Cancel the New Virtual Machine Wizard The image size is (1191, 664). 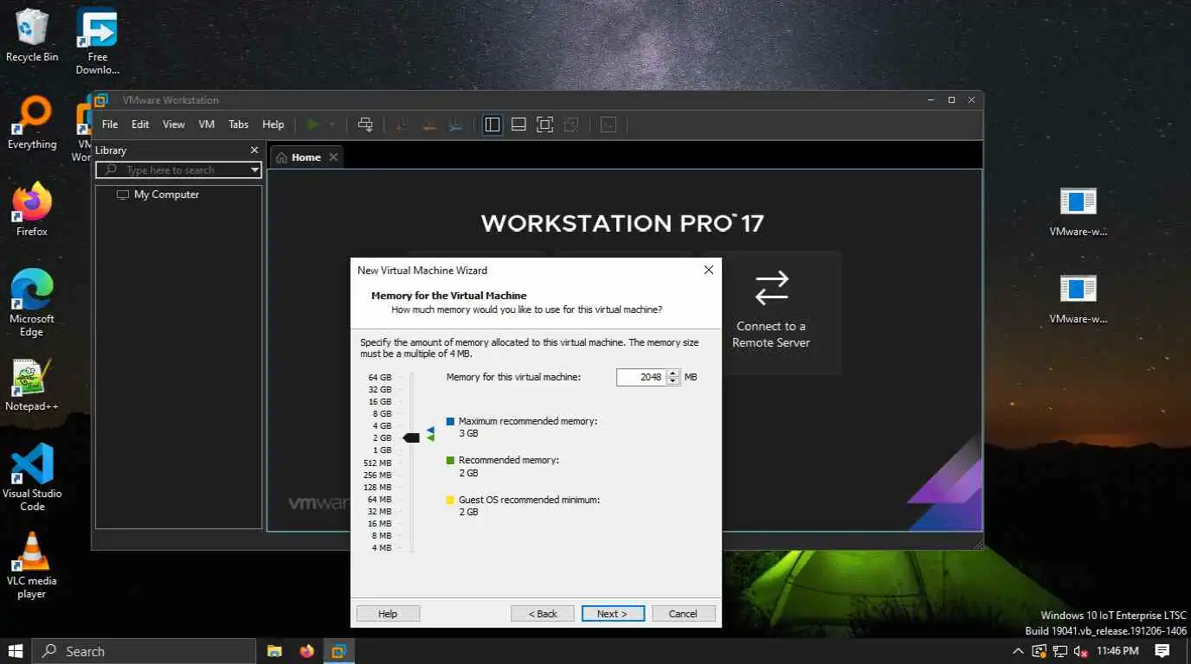click(683, 614)
